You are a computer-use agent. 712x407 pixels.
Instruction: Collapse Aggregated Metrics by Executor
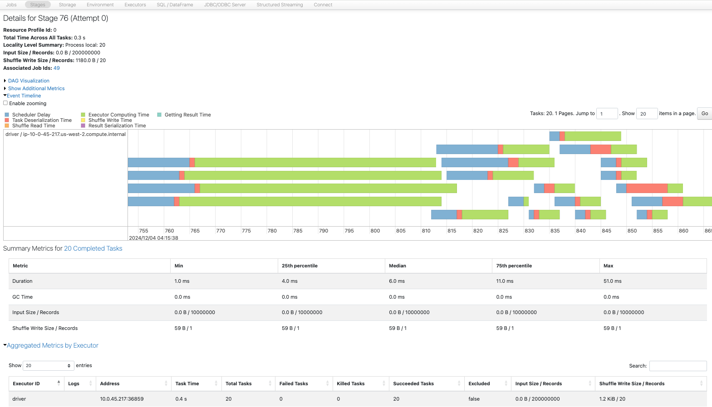click(x=52, y=345)
